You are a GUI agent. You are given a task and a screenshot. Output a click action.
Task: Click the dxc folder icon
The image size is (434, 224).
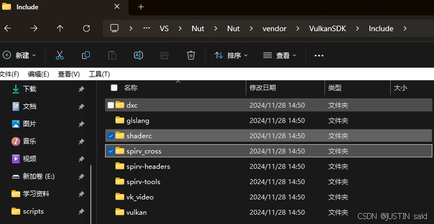tap(120, 105)
